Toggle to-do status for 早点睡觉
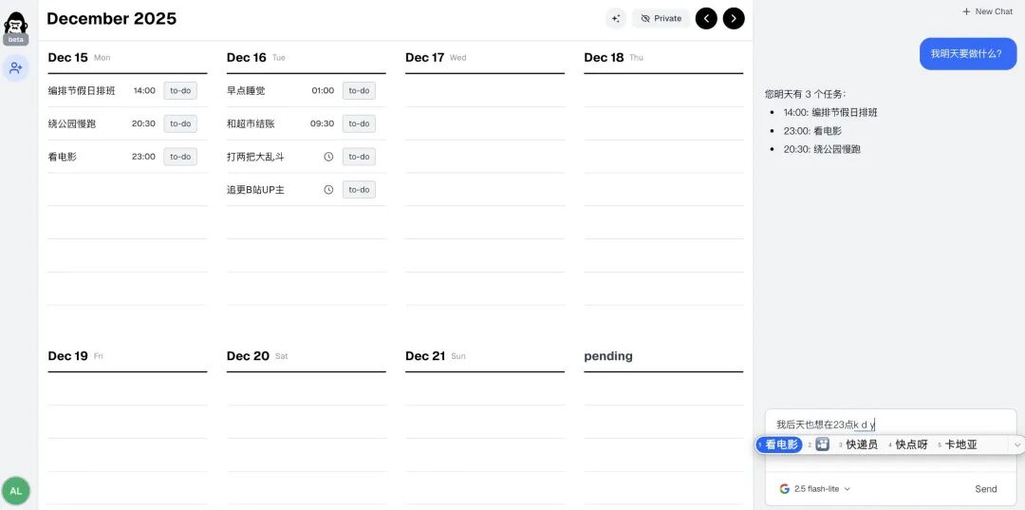Screen dimensions: 1025x510 click(x=359, y=91)
